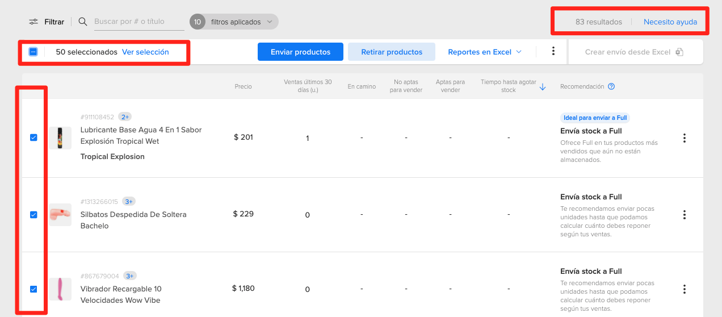Open the options menu for Silbatos Despedida row
The width and height of the screenshot is (722, 317).
click(685, 215)
